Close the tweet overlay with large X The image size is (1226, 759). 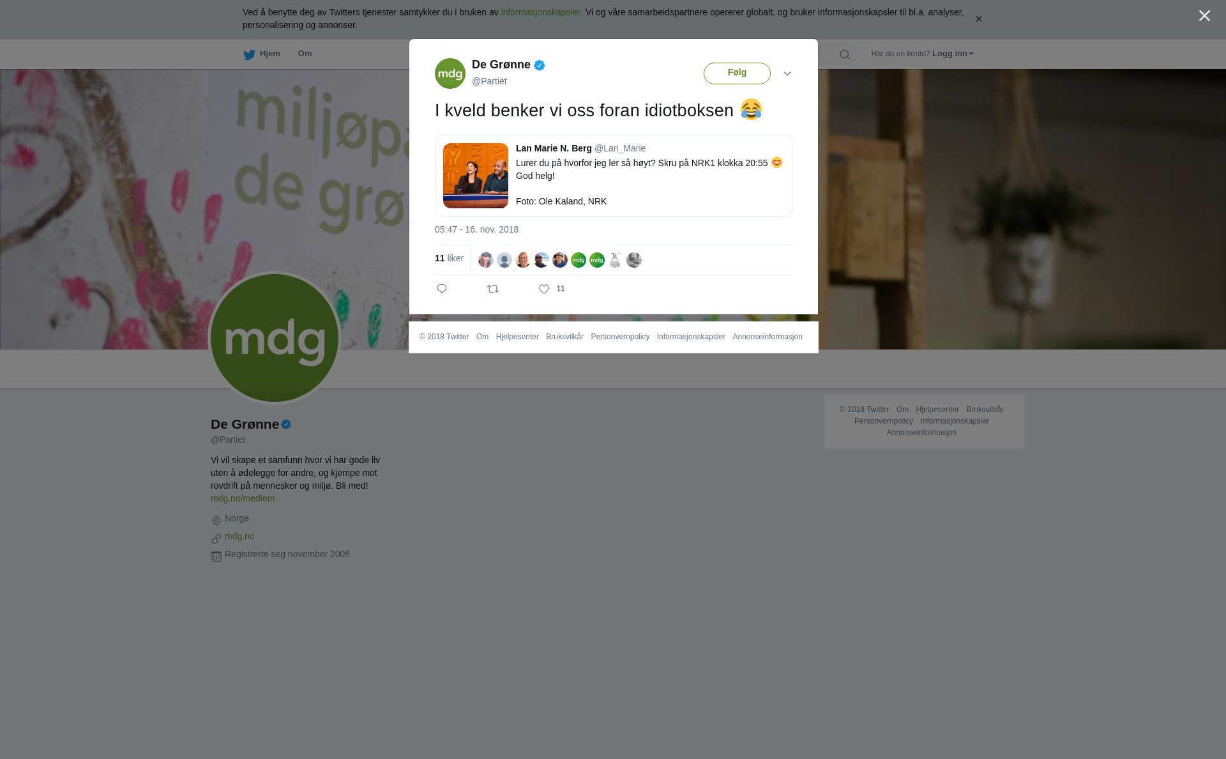coord(1204,15)
